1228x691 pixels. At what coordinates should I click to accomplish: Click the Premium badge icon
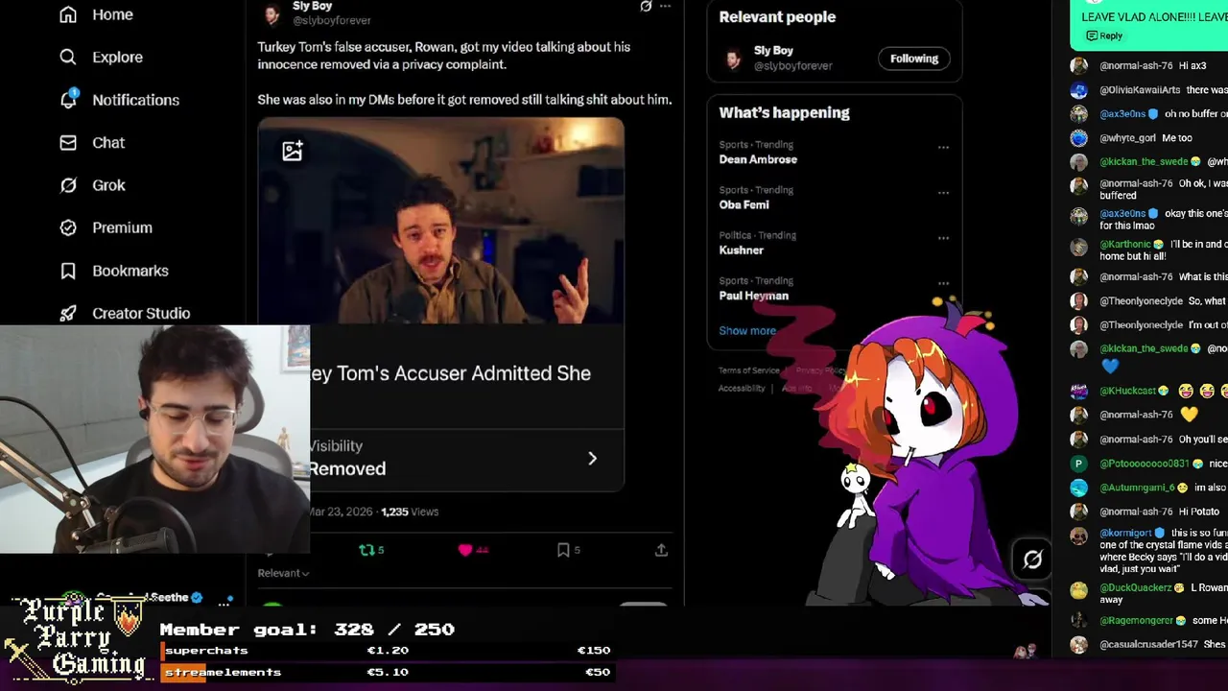pos(68,227)
